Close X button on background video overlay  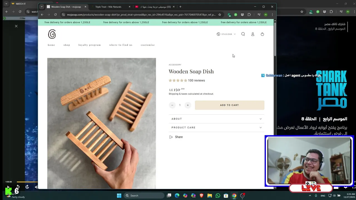pos(16,26)
